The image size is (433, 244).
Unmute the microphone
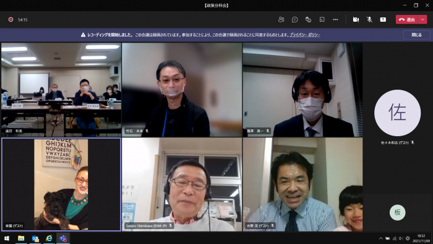369,20
